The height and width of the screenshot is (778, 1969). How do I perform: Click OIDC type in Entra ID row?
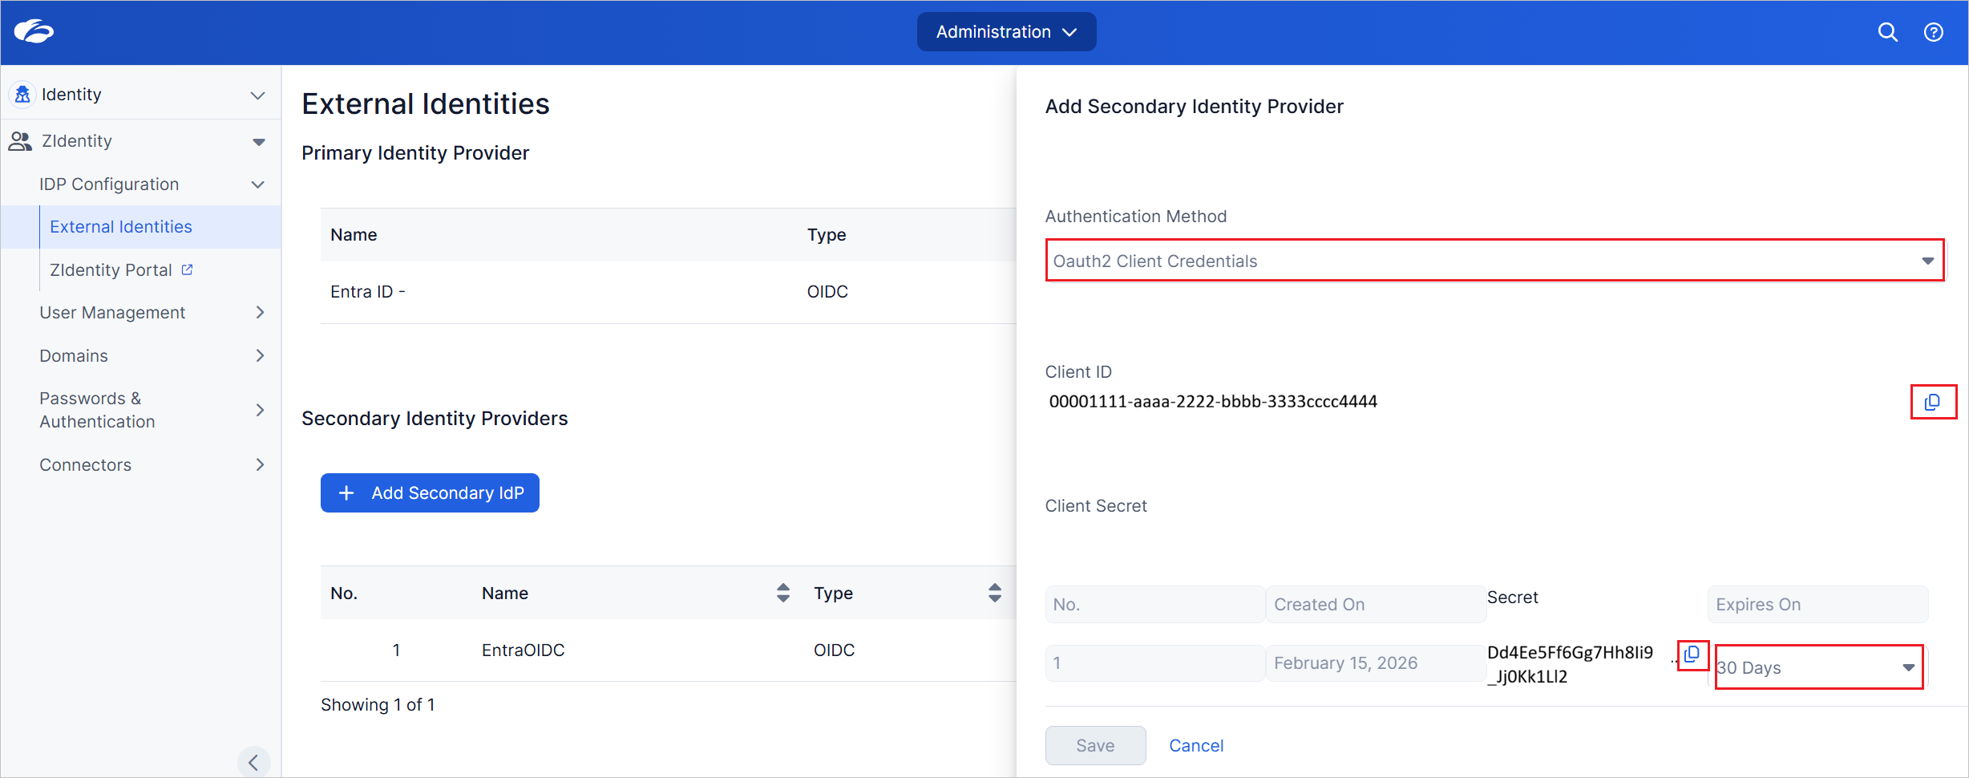coord(827,292)
